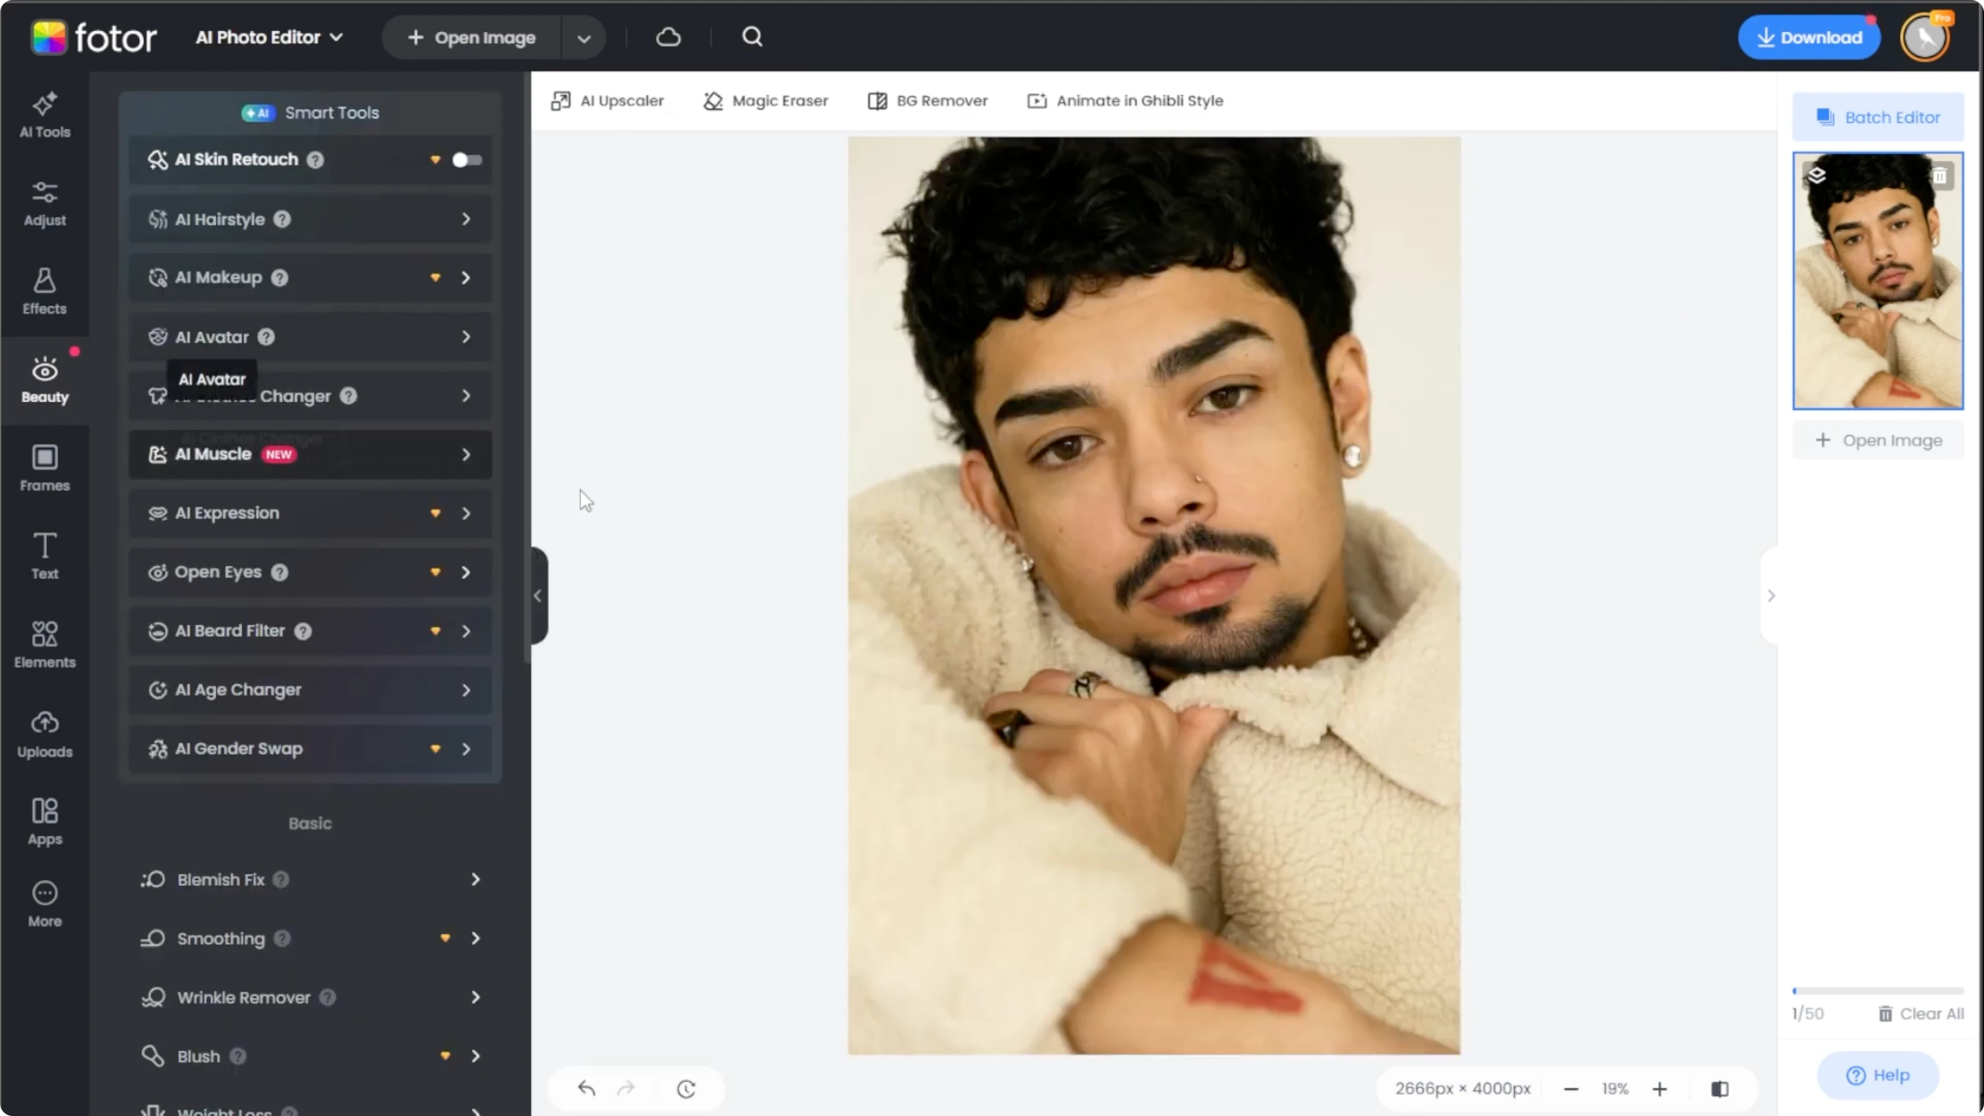Open the AI Tools sidebar panel
The width and height of the screenshot is (1984, 1116).
point(45,115)
